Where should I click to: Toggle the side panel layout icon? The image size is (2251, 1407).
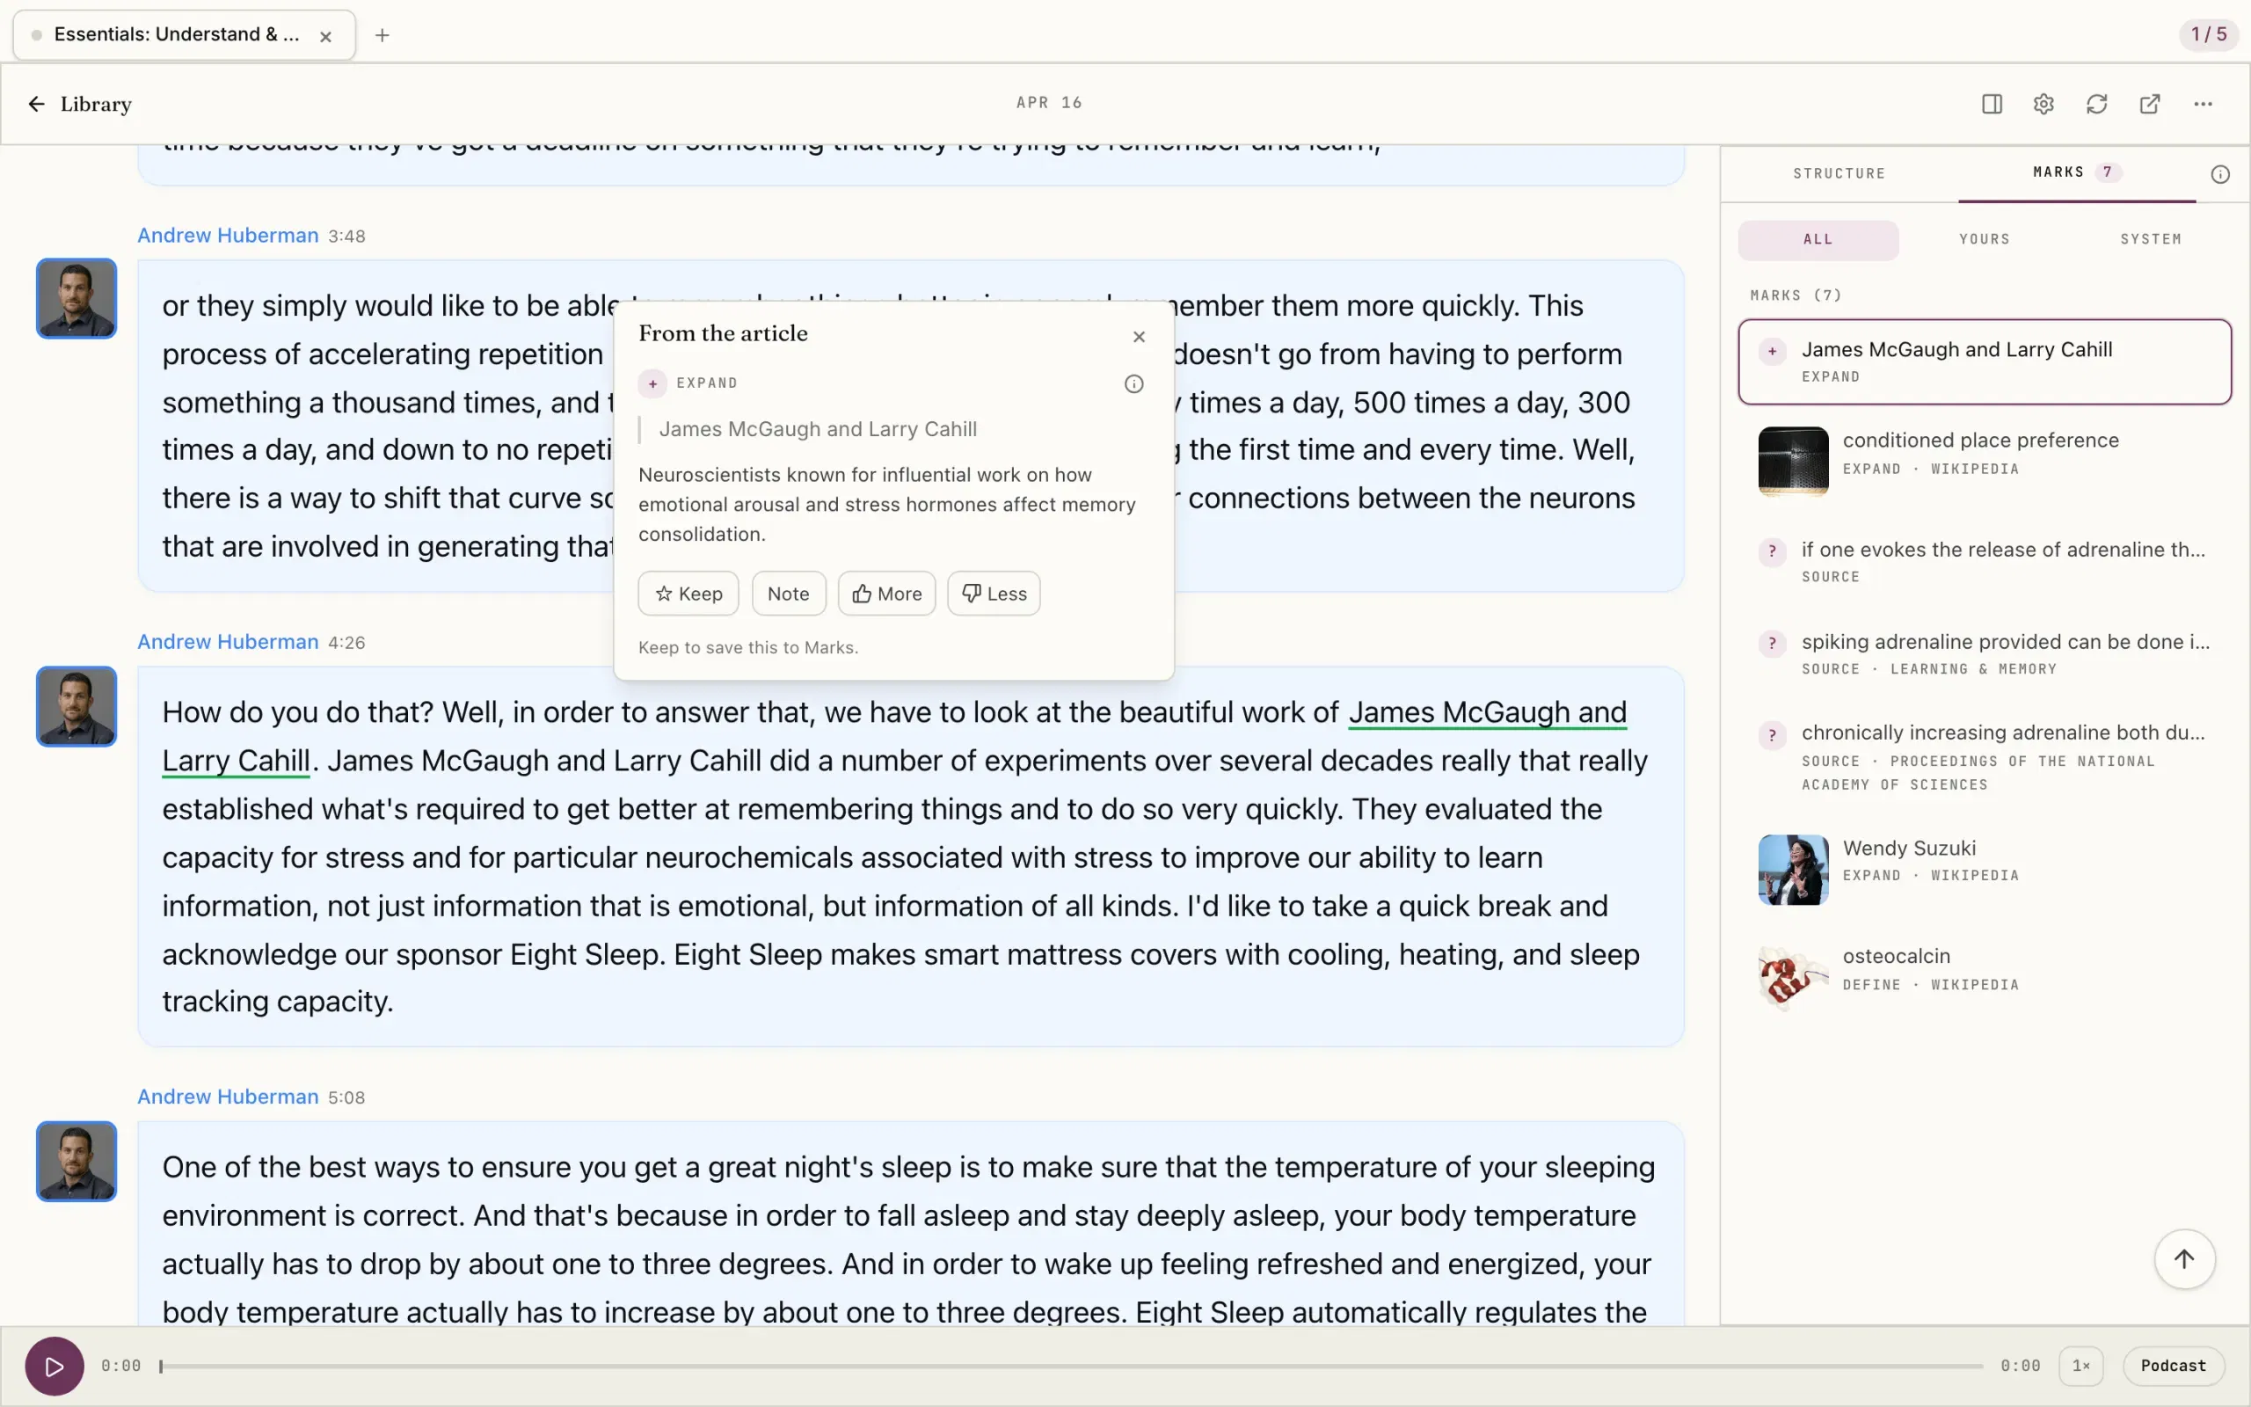click(1992, 105)
